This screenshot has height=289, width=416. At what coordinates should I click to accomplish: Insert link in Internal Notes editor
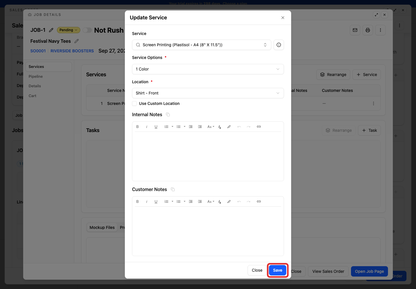click(259, 127)
